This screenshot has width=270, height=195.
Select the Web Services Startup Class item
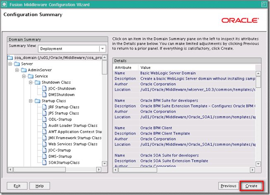tap(73, 144)
